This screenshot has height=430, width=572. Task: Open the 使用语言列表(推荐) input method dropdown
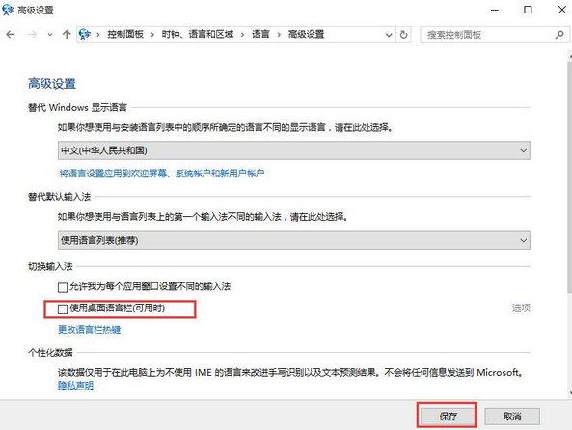[293, 240]
